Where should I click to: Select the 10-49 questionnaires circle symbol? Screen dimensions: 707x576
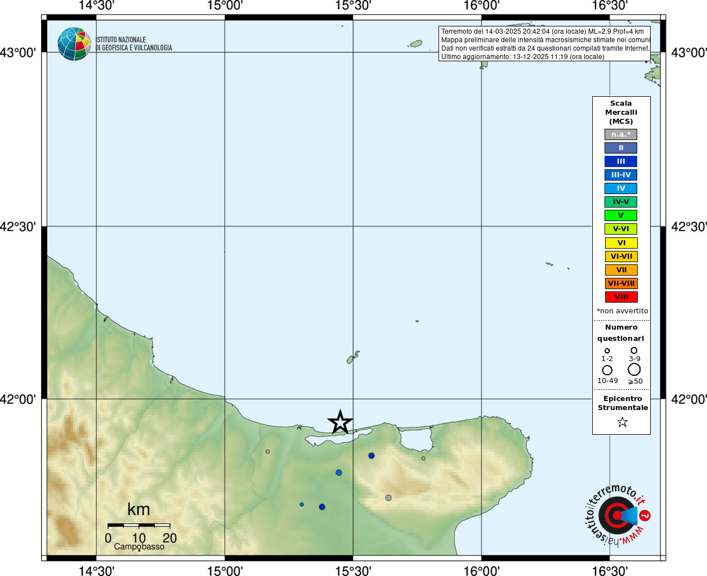[607, 370]
